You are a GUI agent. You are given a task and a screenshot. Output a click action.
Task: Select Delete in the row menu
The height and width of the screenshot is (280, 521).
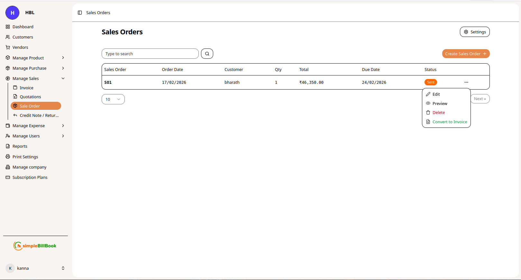click(438, 112)
